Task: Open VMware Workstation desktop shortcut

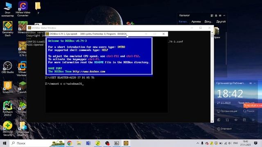Action: point(22,69)
